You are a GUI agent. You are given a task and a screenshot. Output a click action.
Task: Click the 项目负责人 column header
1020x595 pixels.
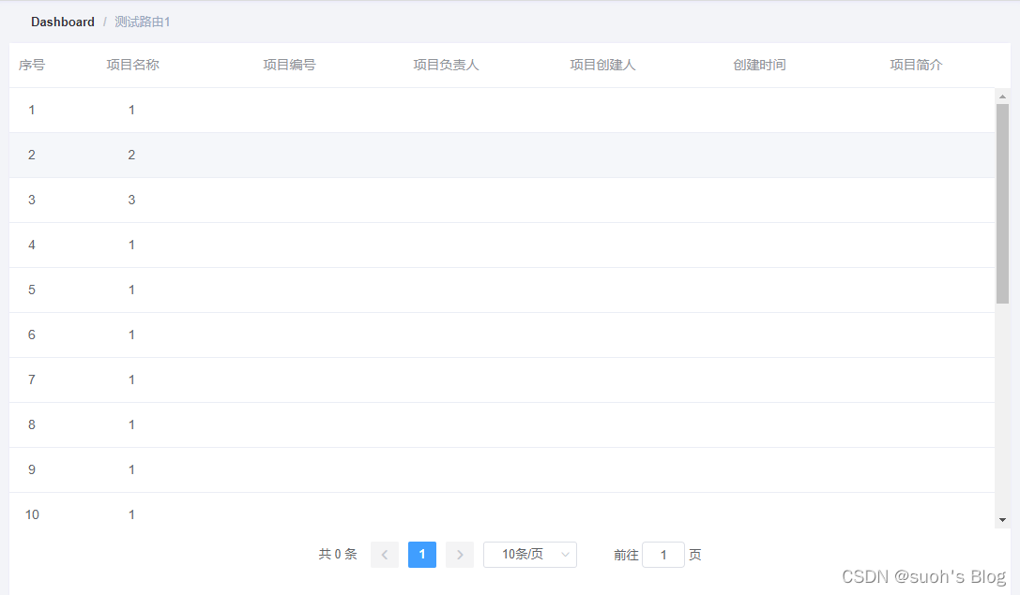445,65
